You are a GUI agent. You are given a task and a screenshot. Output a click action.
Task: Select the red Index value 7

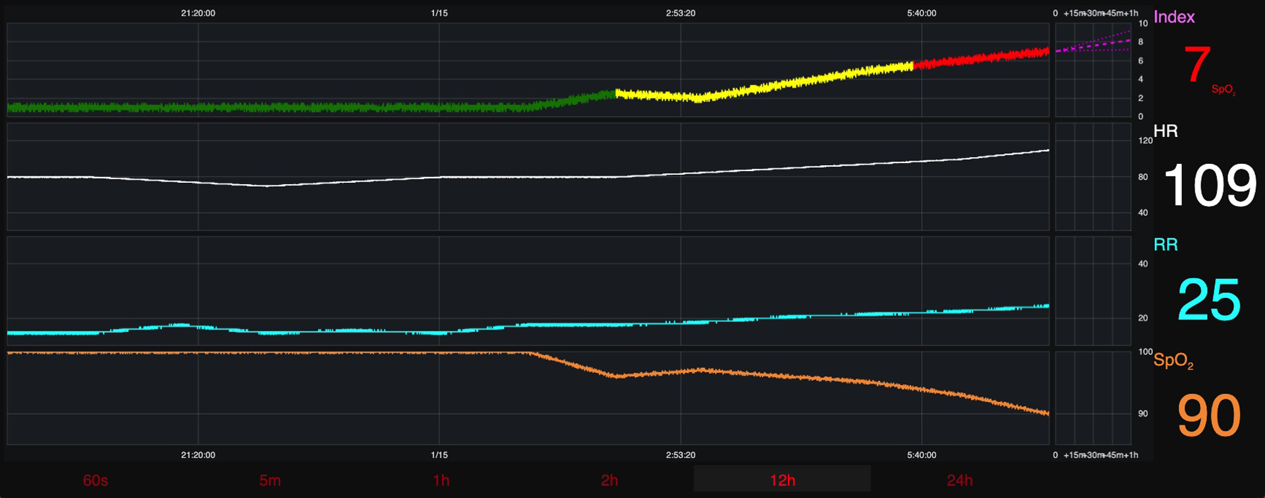pyautogui.click(x=1197, y=64)
